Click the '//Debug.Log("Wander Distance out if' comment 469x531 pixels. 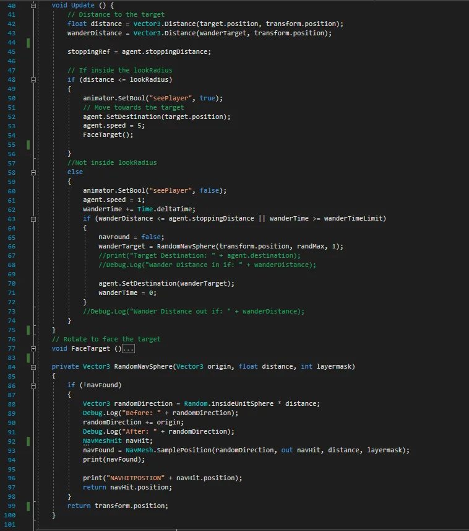[194, 311]
